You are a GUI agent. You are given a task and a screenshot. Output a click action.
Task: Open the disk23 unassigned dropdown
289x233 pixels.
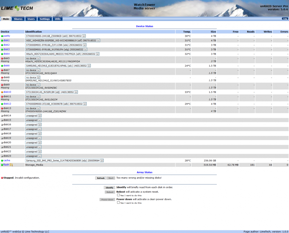(33, 156)
